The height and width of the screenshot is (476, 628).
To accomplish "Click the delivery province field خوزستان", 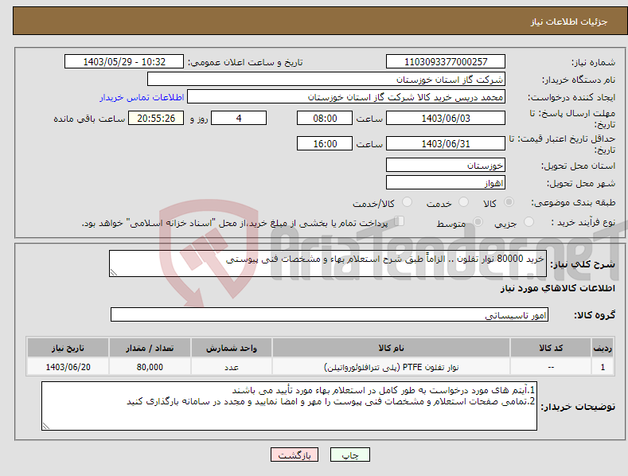I will [446, 165].
